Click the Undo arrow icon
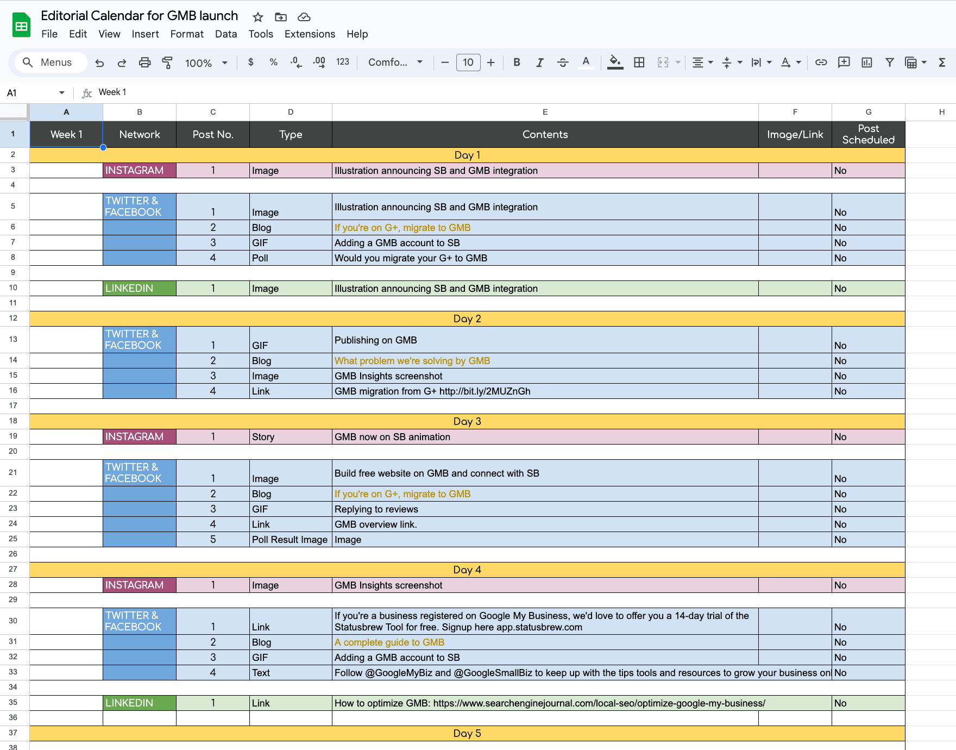The width and height of the screenshot is (956, 750). tap(99, 62)
